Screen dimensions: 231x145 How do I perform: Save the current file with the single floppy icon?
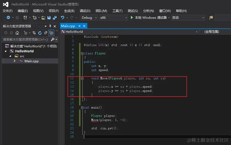(x=49, y=18)
